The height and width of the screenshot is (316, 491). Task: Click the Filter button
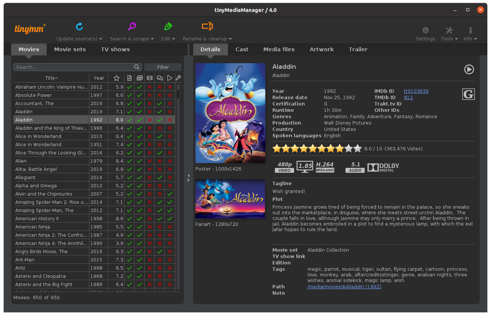[163, 67]
